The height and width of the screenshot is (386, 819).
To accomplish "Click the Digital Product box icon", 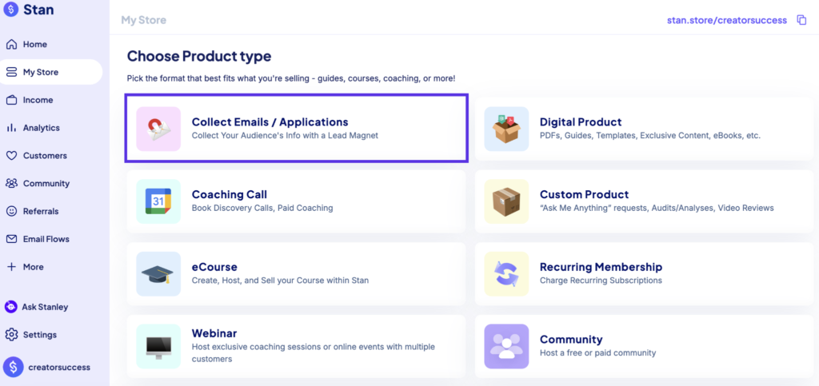I will point(506,129).
